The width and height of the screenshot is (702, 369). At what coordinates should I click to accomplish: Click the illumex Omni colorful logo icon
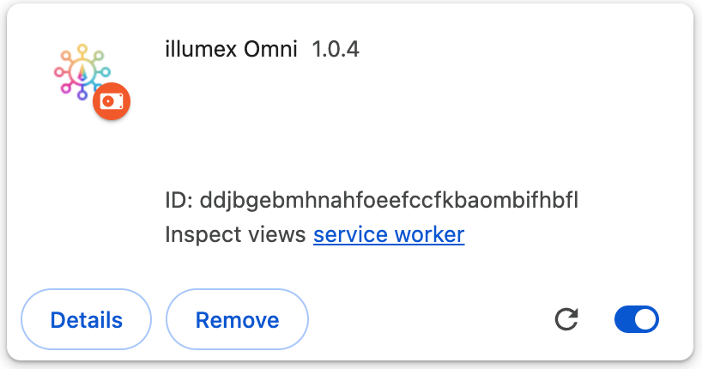pyautogui.click(x=81, y=72)
